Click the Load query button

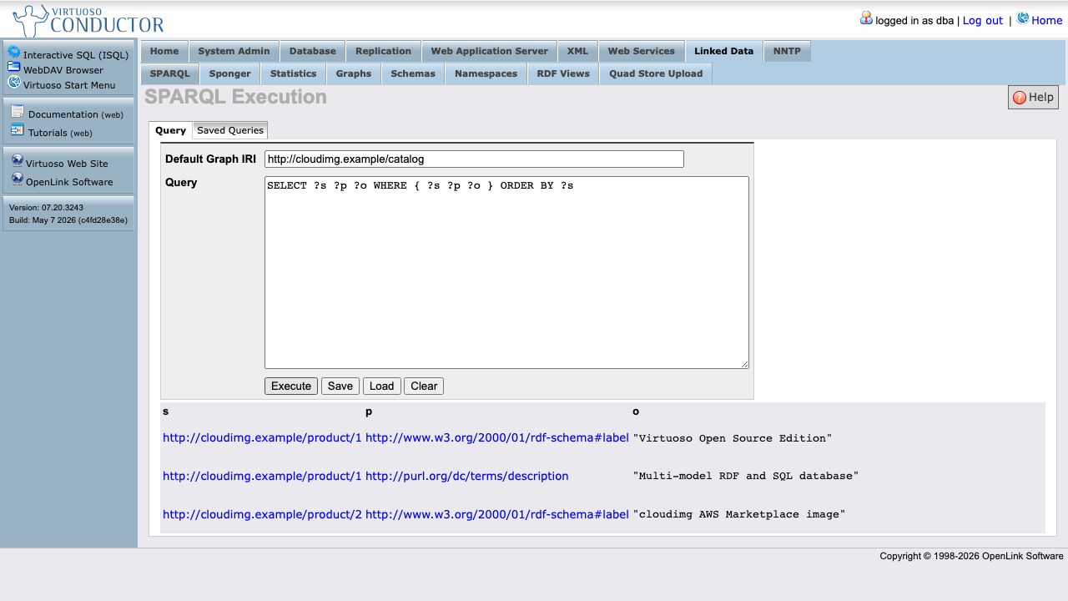381,386
